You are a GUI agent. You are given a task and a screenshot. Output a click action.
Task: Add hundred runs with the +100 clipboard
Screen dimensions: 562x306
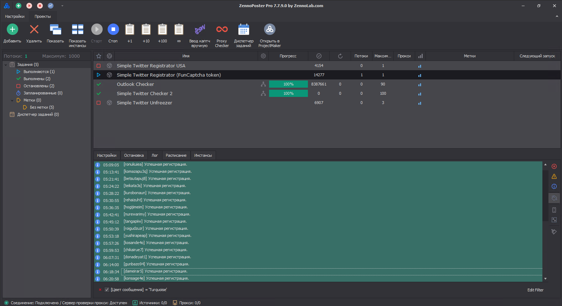[163, 29]
